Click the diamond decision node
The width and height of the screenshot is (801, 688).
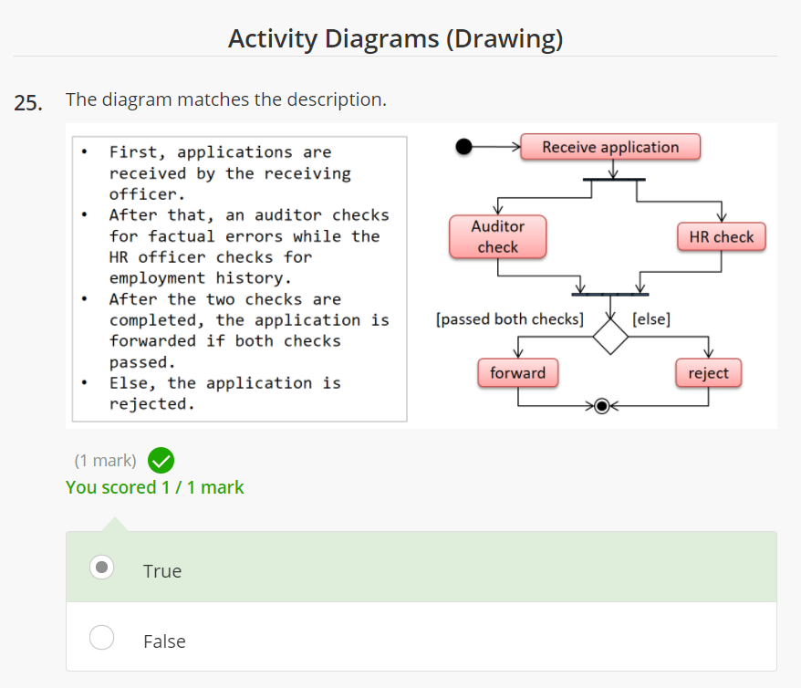tap(610, 337)
